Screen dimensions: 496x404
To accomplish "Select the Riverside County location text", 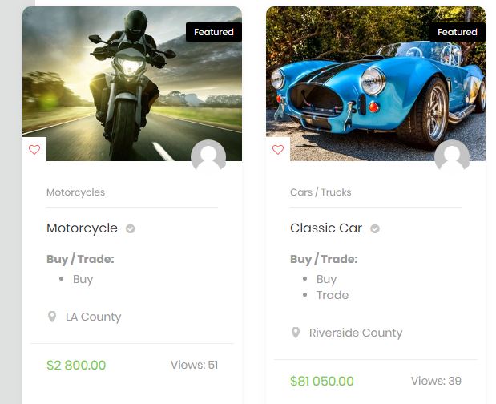I will click(356, 333).
